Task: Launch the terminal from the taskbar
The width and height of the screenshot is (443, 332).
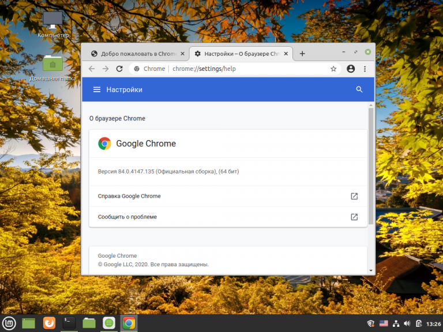Action: [69, 323]
